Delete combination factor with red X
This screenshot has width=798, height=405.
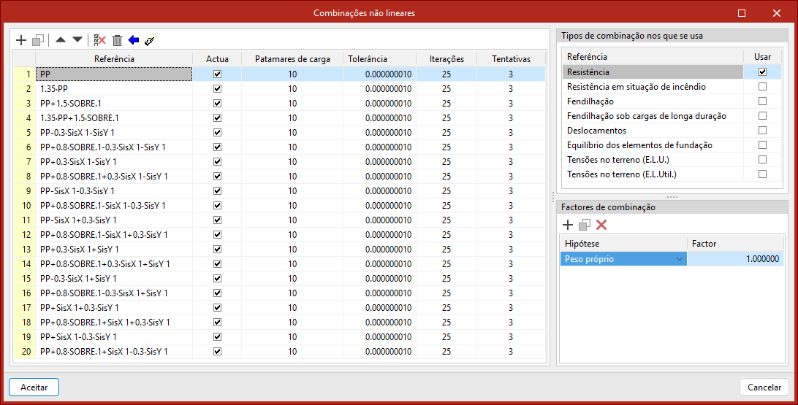pos(601,225)
